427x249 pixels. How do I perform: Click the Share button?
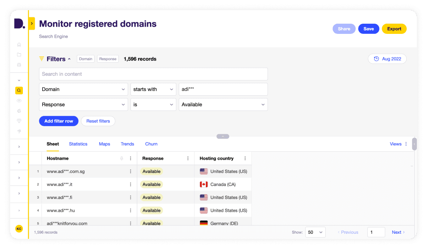point(344,29)
